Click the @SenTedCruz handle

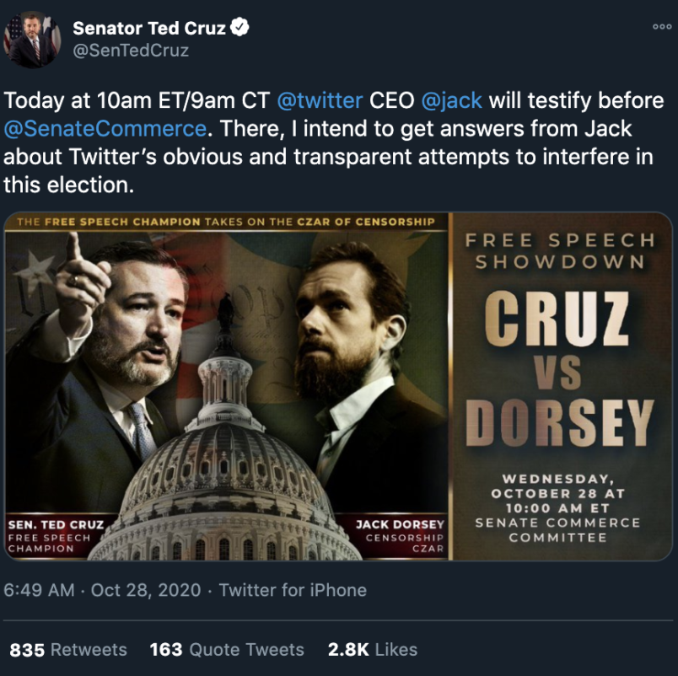click(131, 51)
